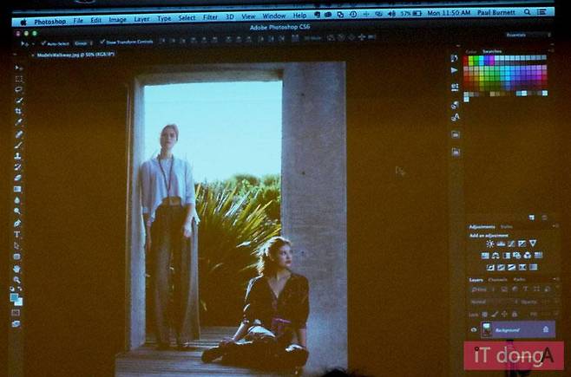This screenshot has width=571, height=377.
Task: Hide the Background layer using eye icon
Action: point(474,329)
